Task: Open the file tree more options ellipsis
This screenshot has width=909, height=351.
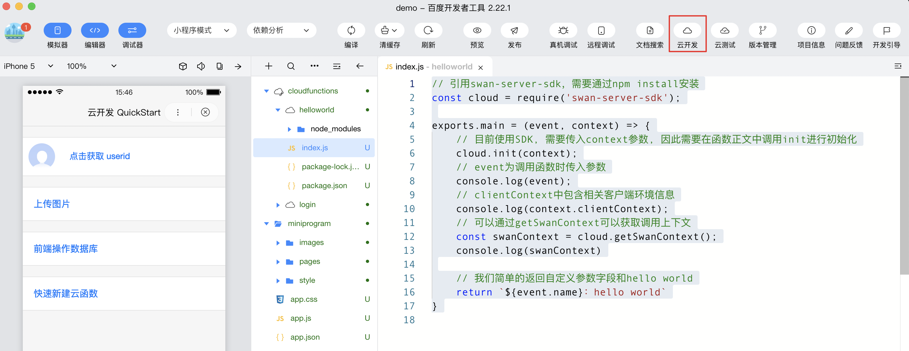Action: (314, 66)
